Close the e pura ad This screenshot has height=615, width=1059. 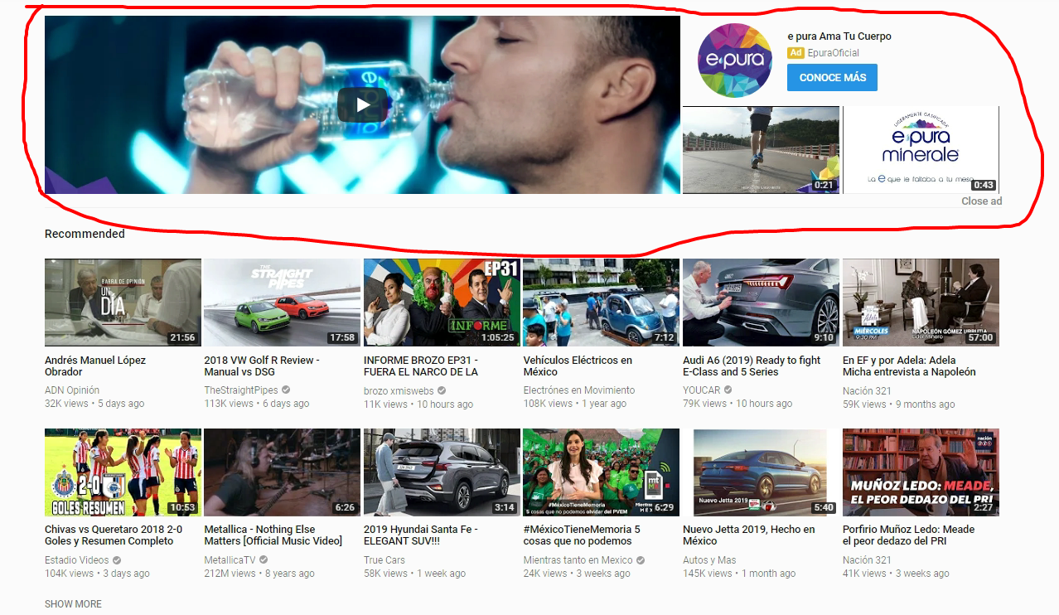tap(981, 201)
